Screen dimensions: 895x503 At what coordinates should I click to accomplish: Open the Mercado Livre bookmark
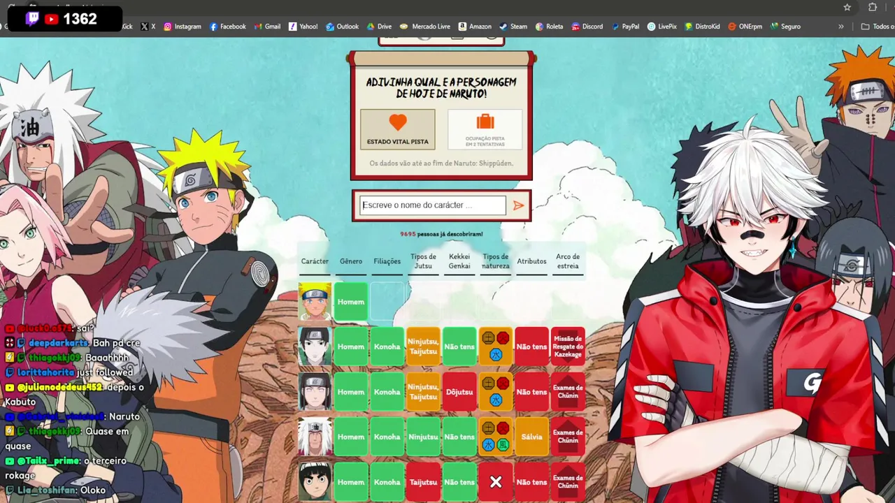coord(425,27)
